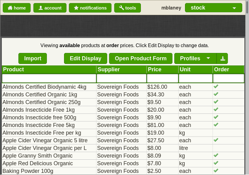Click the $2.50 price cell
Image resolution: width=249 pixels, height=175 pixels.
(163, 171)
